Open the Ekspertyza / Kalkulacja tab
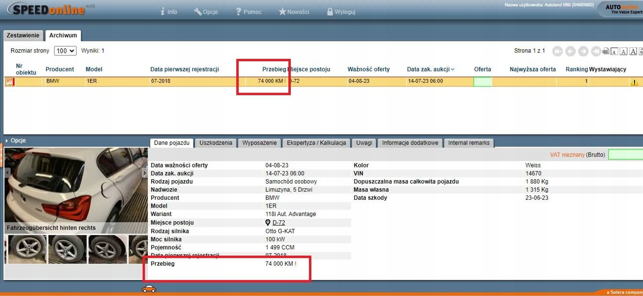 (316, 143)
